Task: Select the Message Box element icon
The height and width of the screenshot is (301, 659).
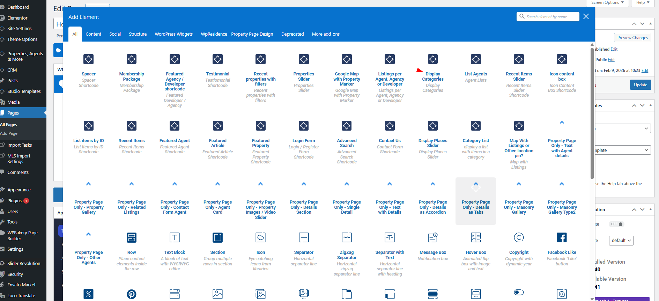Action: [x=433, y=238]
